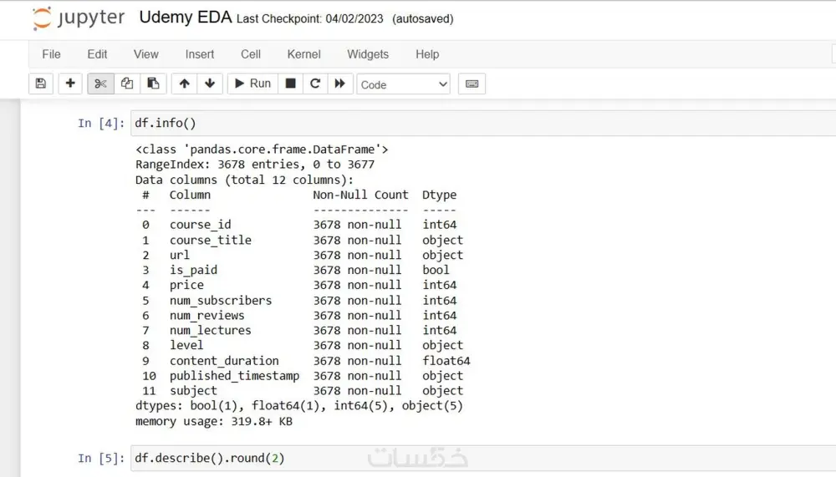This screenshot has height=477, width=836.
Task: Click the price column name
Action: click(186, 285)
